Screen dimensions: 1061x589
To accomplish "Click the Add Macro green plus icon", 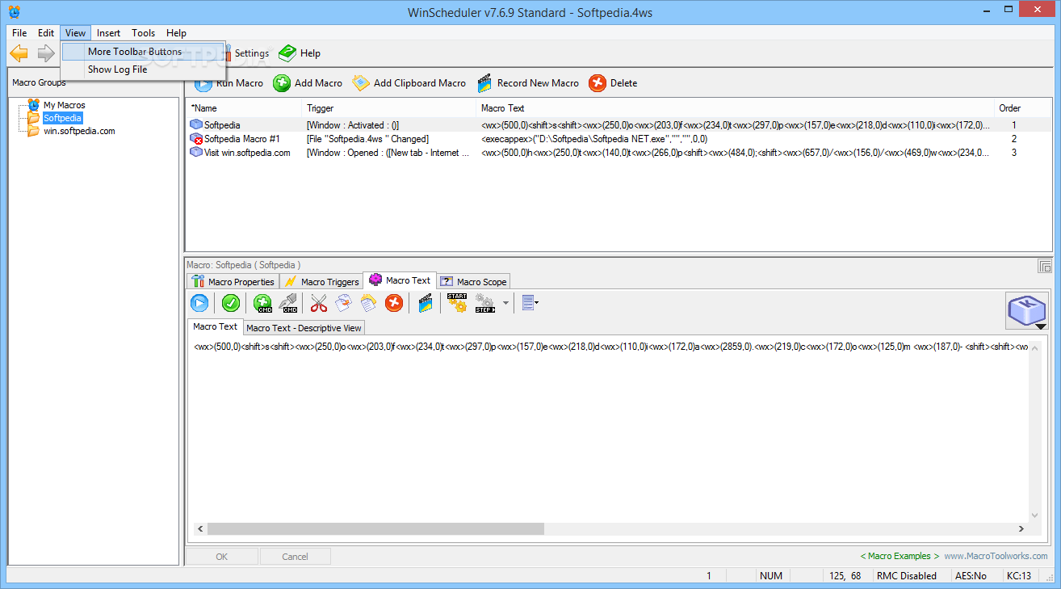I will click(x=282, y=82).
